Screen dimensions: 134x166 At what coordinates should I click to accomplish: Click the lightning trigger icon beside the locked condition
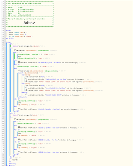coord(5,115)
